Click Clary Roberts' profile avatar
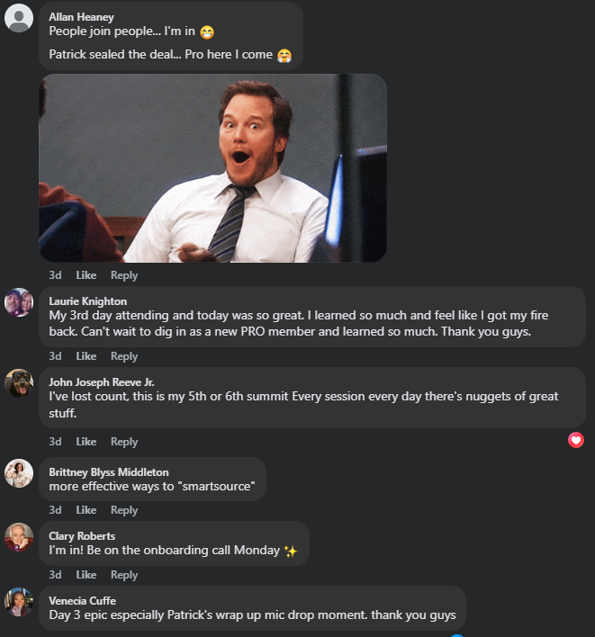 click(19, 537)
